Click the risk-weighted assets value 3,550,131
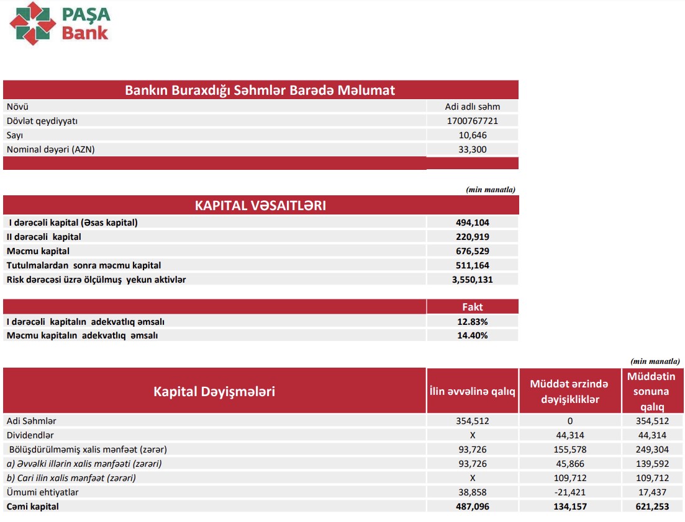 pos(472,280)
